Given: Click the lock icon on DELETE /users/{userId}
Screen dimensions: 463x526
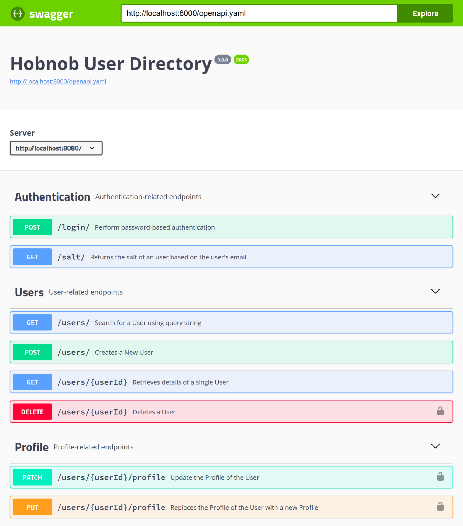Looking at the screenshot, I should (440, 411).
